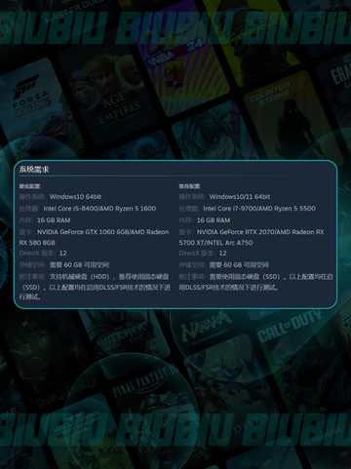
Task: Click "需要 60 GB 可用空间" under 推荐配置
Action: pos(239,265)
